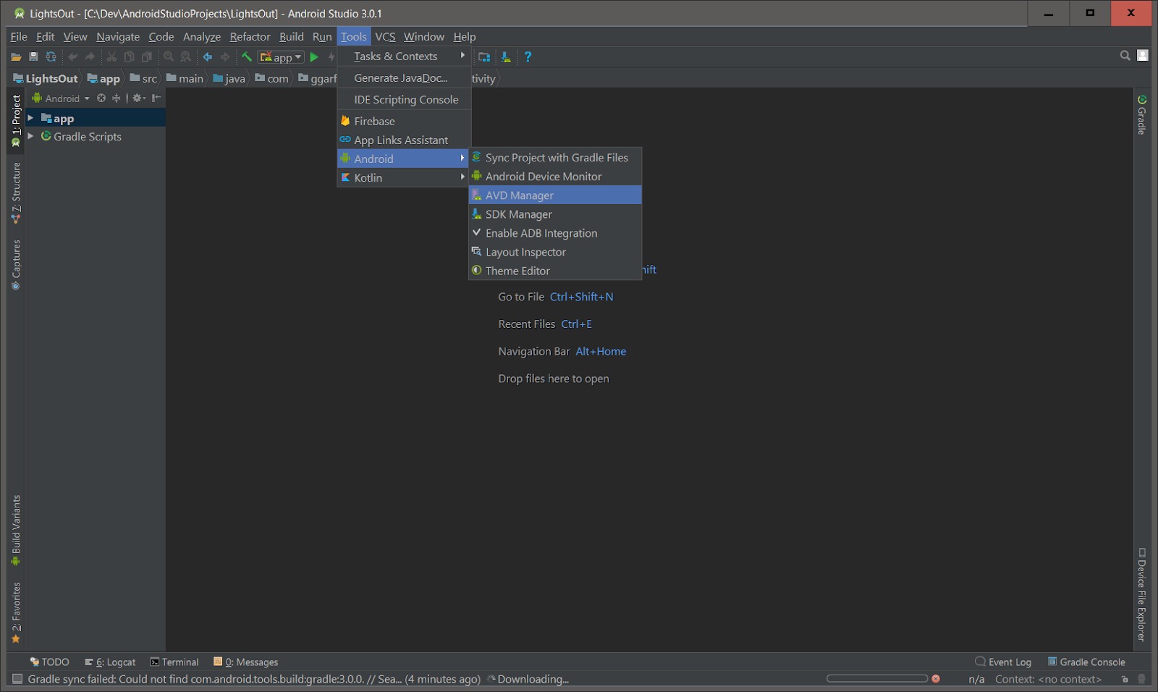Open the Project panel gear settings dropdown
Screen dimensions: 1158x692
pos(139,98)
